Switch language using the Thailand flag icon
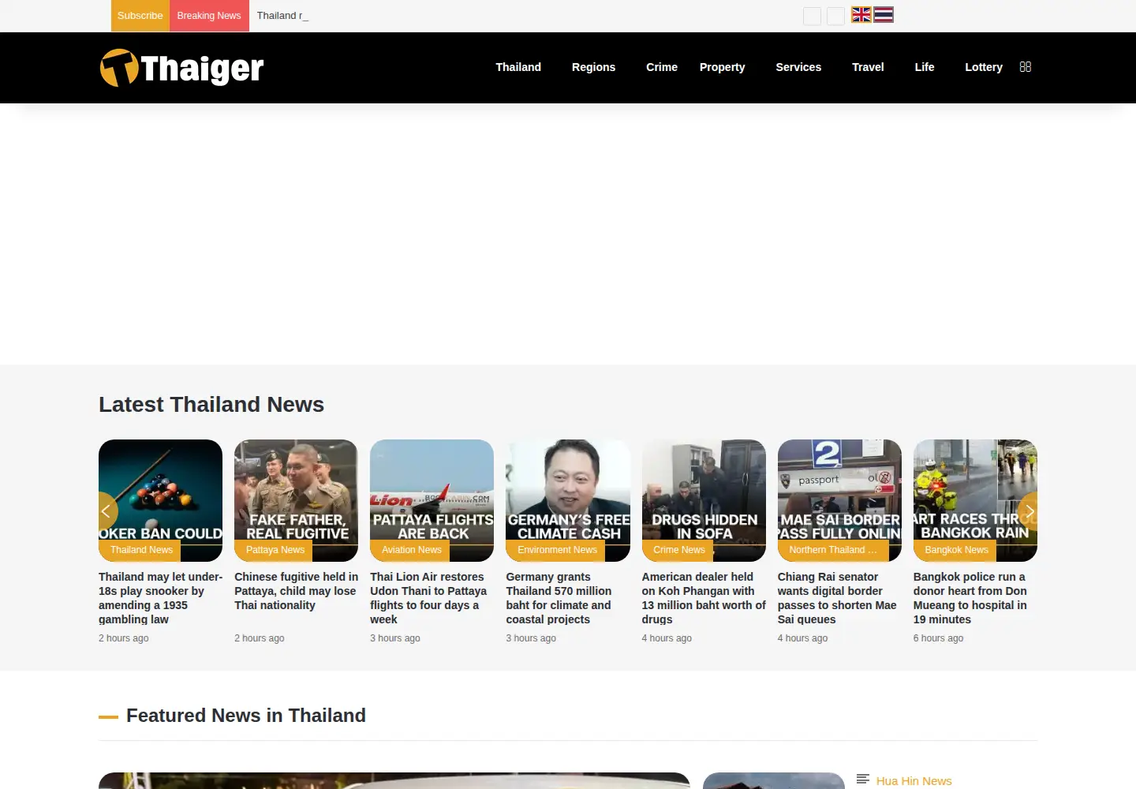 (x=884, y=15)
